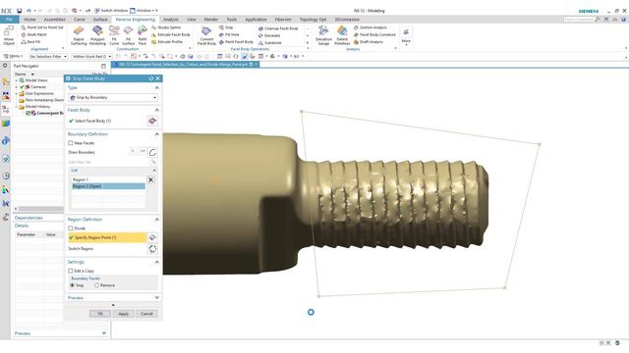Select the Refit Face tool

(143, 35)
